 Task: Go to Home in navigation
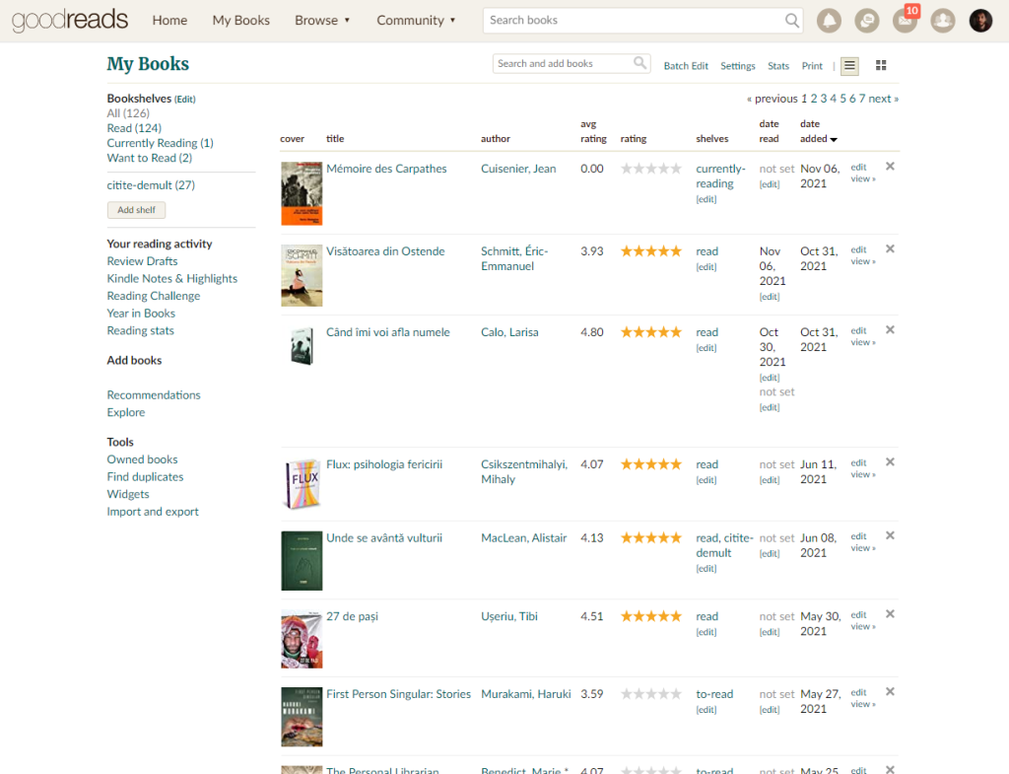(169, 21)
